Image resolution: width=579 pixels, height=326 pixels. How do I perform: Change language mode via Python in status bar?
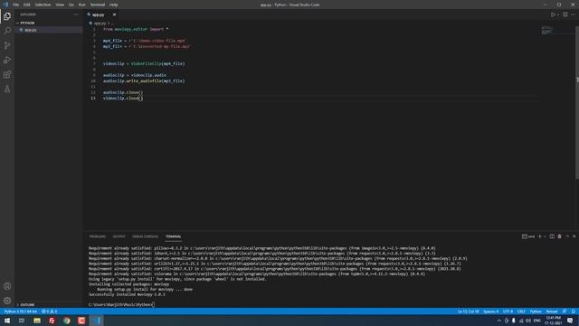click(x=536, y=312)
